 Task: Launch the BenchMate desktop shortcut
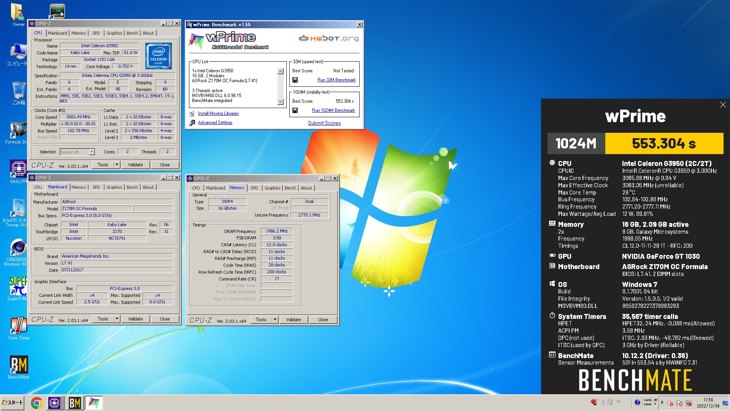[x=19, y=368]
